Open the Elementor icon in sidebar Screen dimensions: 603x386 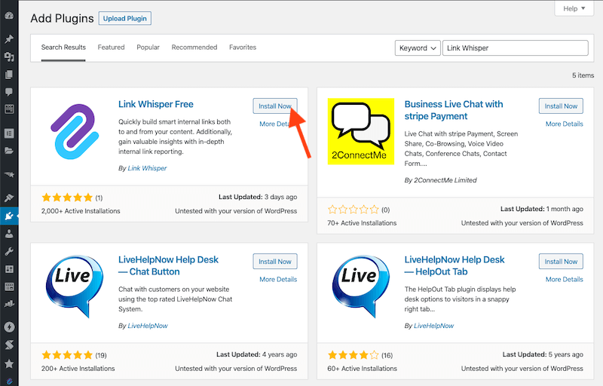(9, 133)
